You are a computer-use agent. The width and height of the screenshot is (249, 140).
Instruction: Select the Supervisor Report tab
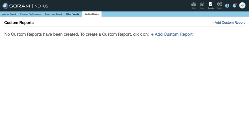pyautogui.click(x=53, y=14)
